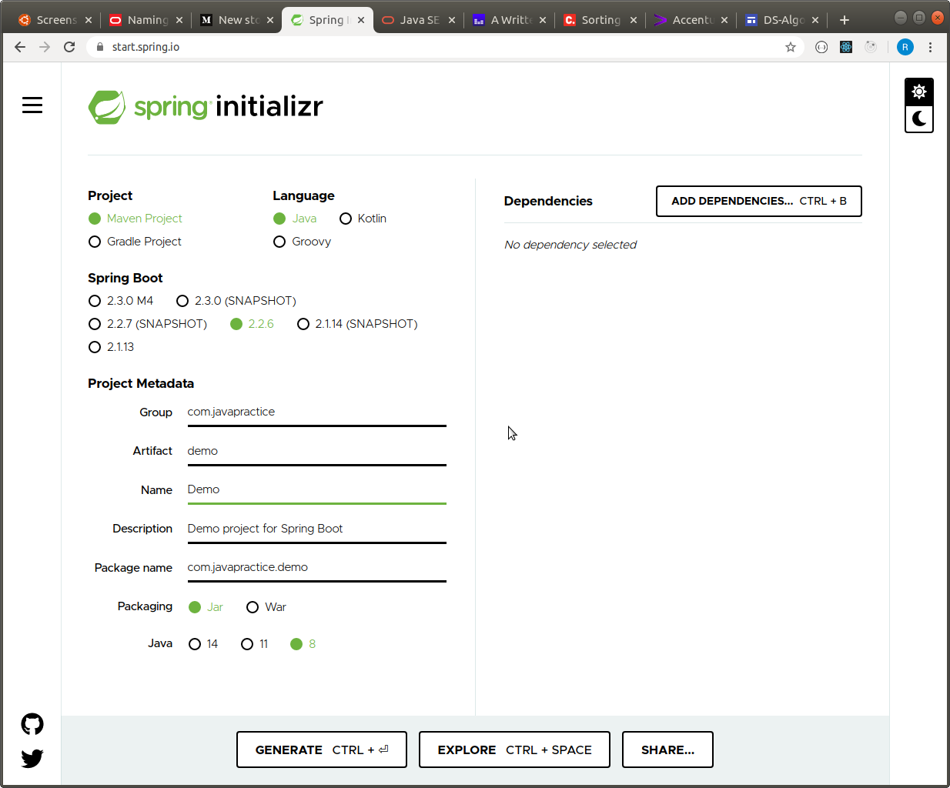Select Spring Boot 2.3.0 M4

[94, 301]
